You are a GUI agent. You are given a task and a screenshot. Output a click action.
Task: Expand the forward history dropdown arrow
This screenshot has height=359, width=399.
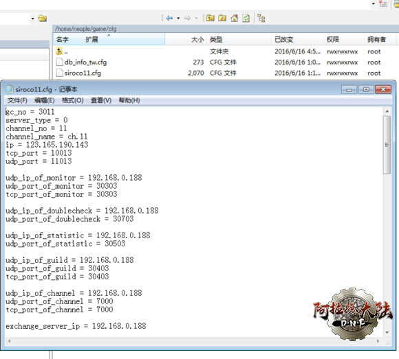[x=196, y=18]
